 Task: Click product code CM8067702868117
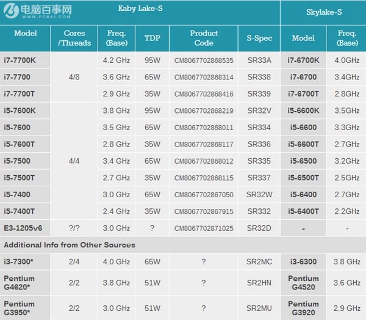[x=204, y=145]
